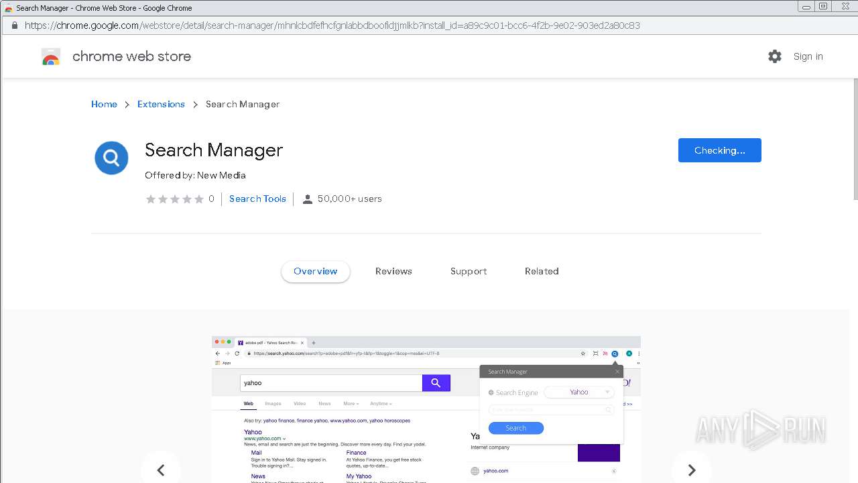Image resolution: width=858 pixels, height=483 pixels.
Task: Switch to the Support tab
Action: [x=469, y=271]
